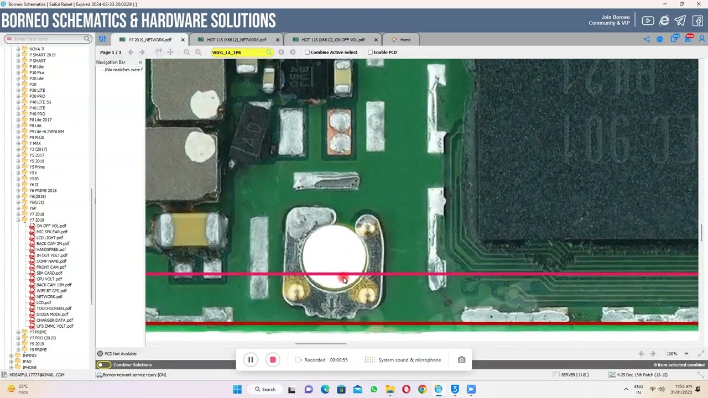708x398 pixels.
Task: Click the VREG_L4_1P8 search field
Action: point(242,53)
